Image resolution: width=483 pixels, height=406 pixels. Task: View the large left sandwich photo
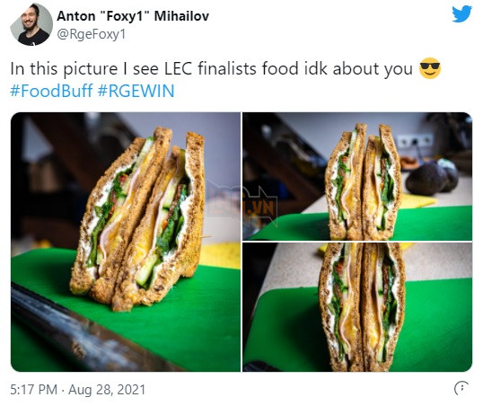pos(126,242)
